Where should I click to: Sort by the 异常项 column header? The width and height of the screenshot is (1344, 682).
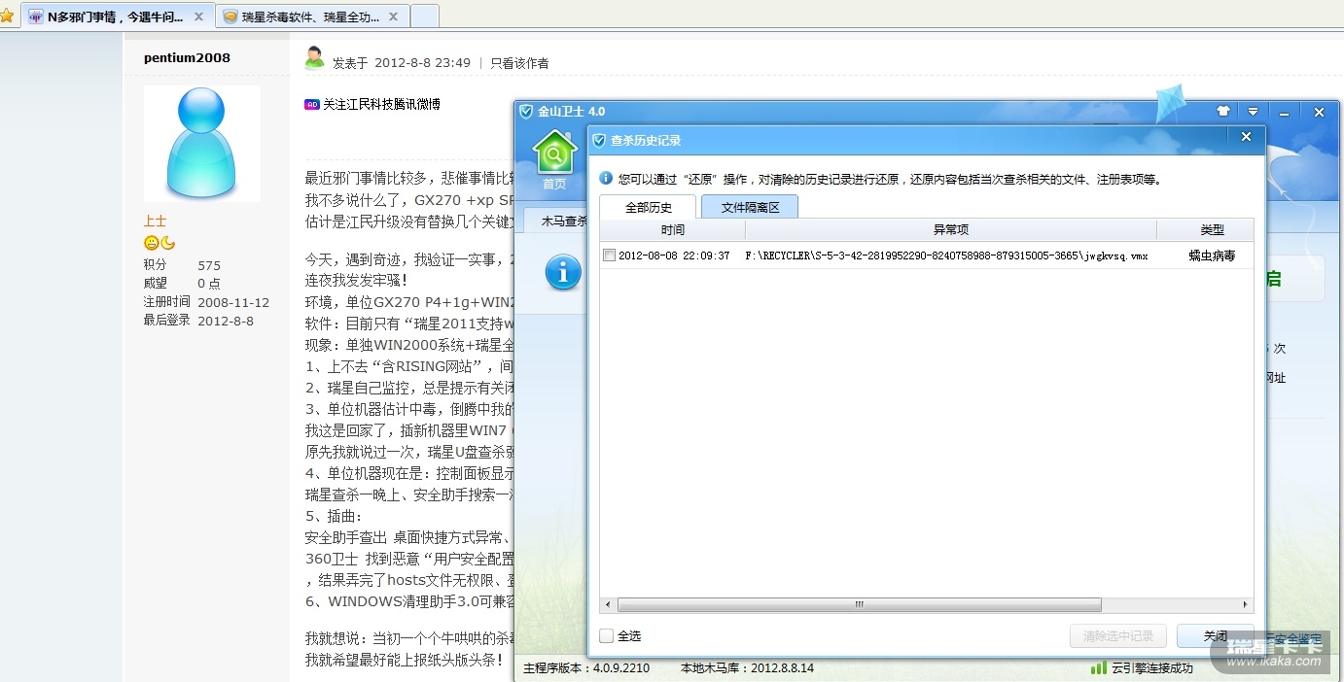pos(951,230)
